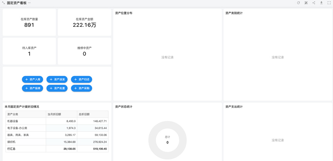333x161 pixels.
Task: Click the share icon
Action: 314,3
